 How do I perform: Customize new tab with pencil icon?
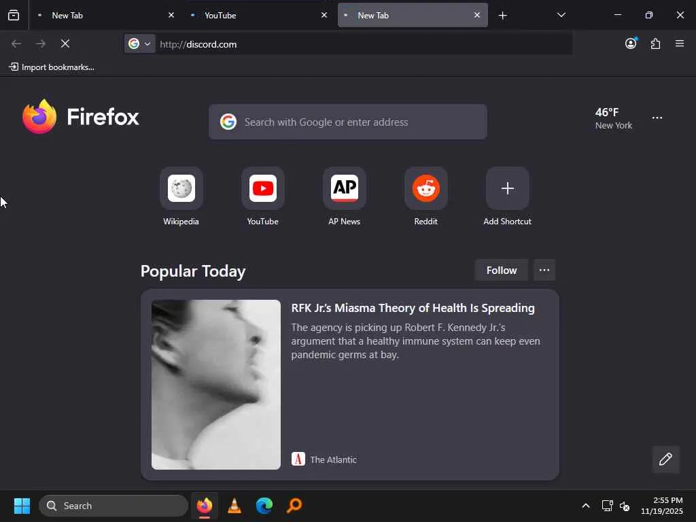665,459
